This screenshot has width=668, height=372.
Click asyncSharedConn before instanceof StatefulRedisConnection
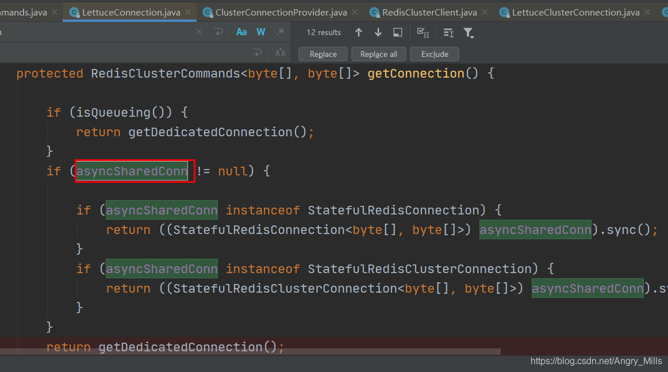click(162, 210)
